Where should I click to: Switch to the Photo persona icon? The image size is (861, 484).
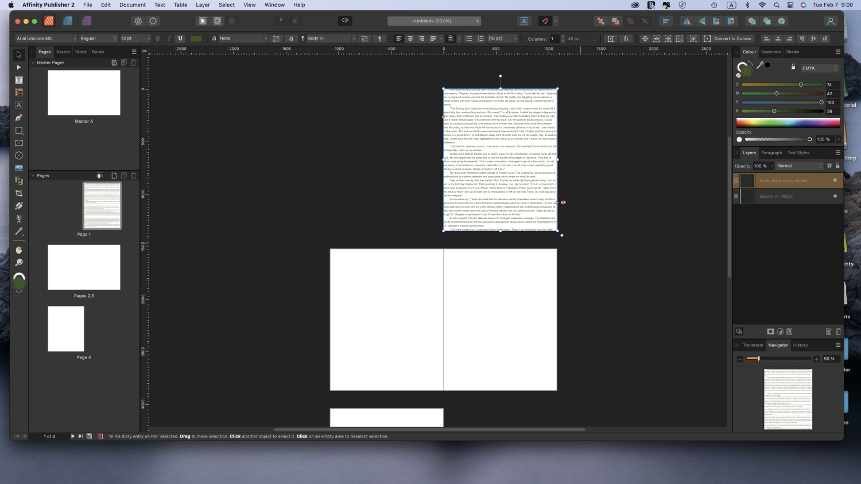point(87,21)
